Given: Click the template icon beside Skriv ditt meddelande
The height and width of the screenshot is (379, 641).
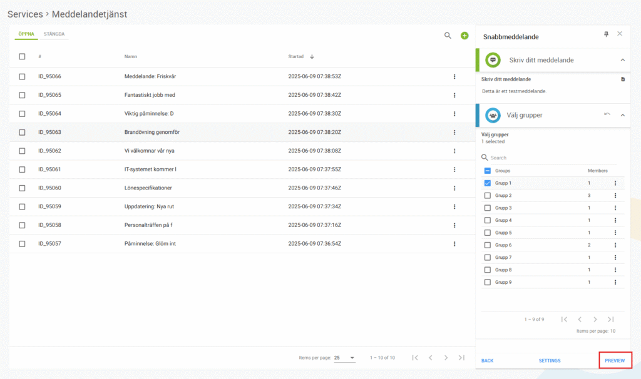Looking at the screenshot, I should pyautogui.click(x=623, y=79).
